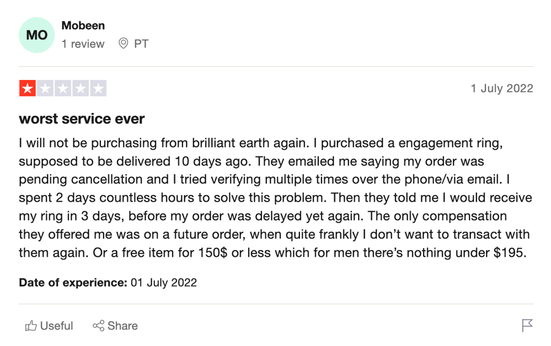
Task: Click the fourth grey star
Action: click(80, 89)
